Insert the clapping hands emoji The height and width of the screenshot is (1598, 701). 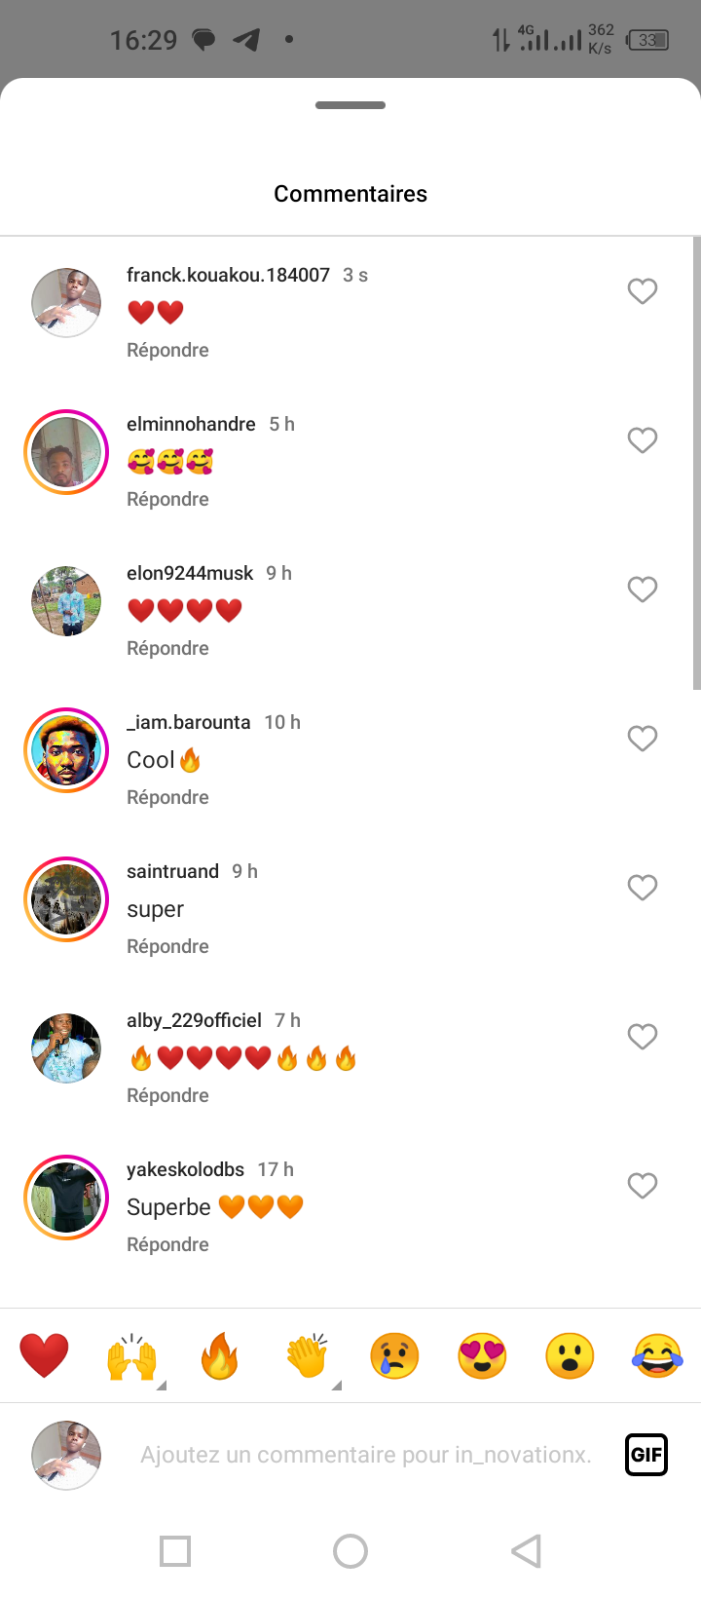coord(308,1355)
